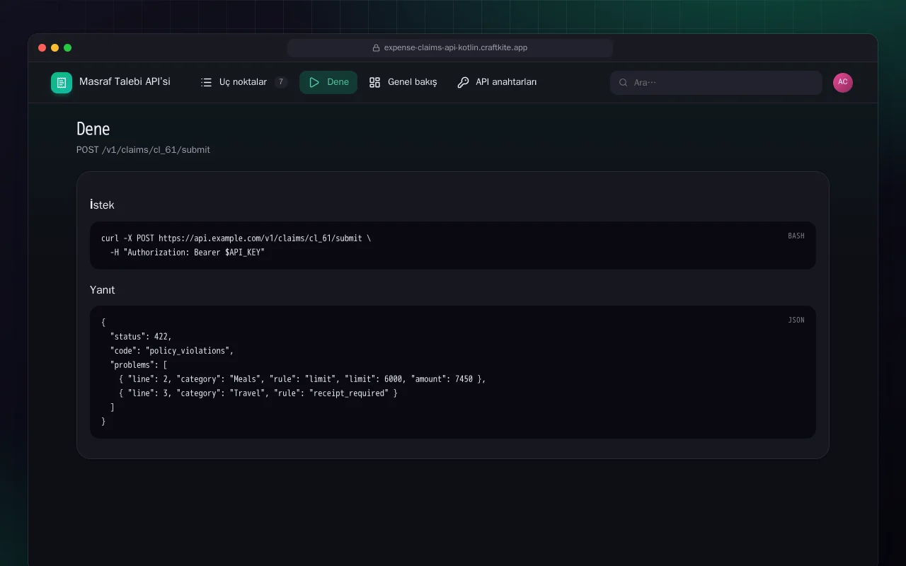906x566 pixels.
Task: Click the BASH label on the request block
Action: pos(796,236)
